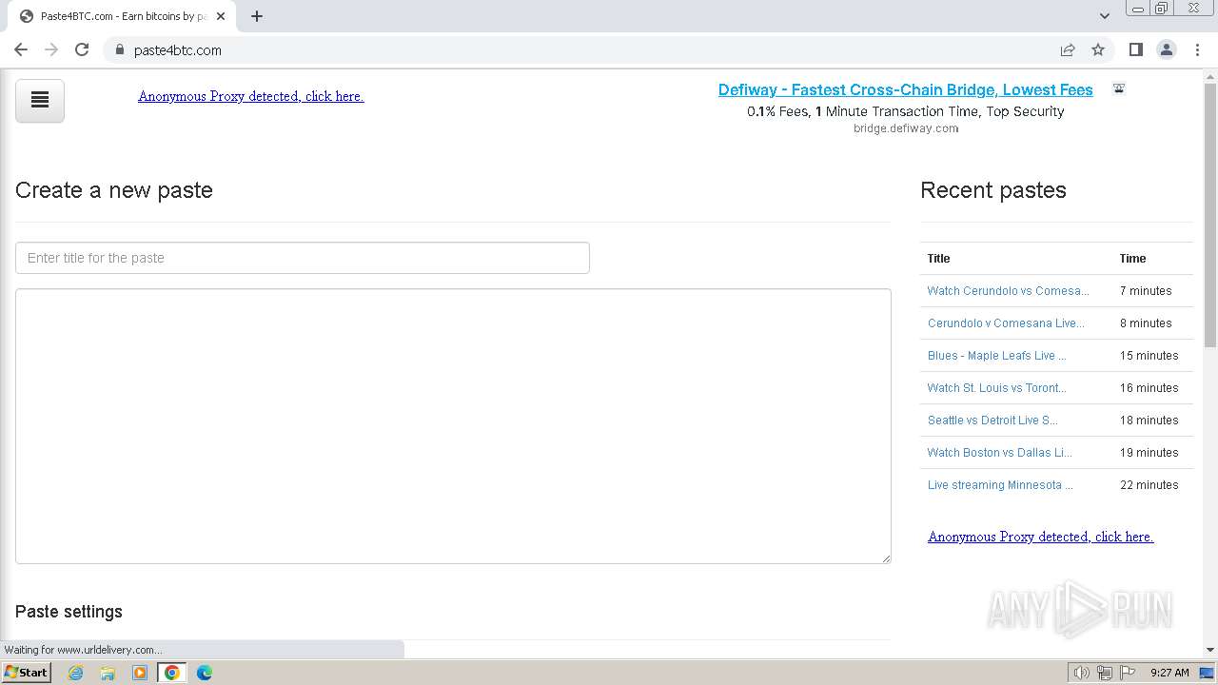Click the scrollbar down arrow

(x=1210, y=650)
